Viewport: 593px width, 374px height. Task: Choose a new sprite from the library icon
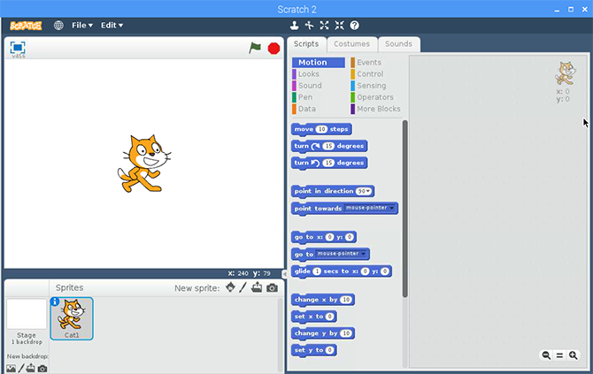(x=230, y=287)
